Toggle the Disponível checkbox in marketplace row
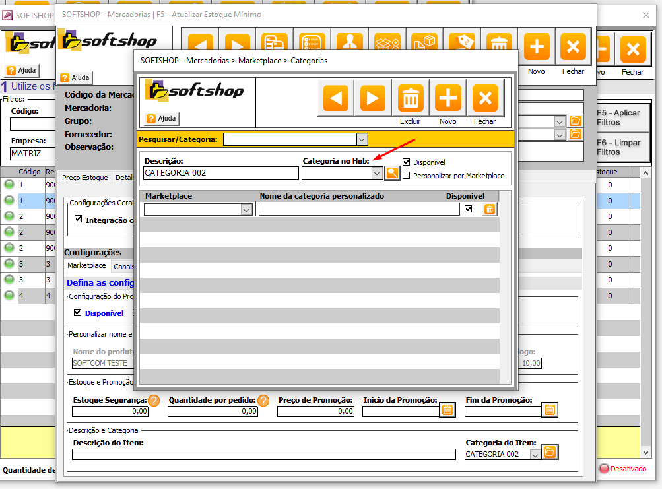 (x=469, y=209)
